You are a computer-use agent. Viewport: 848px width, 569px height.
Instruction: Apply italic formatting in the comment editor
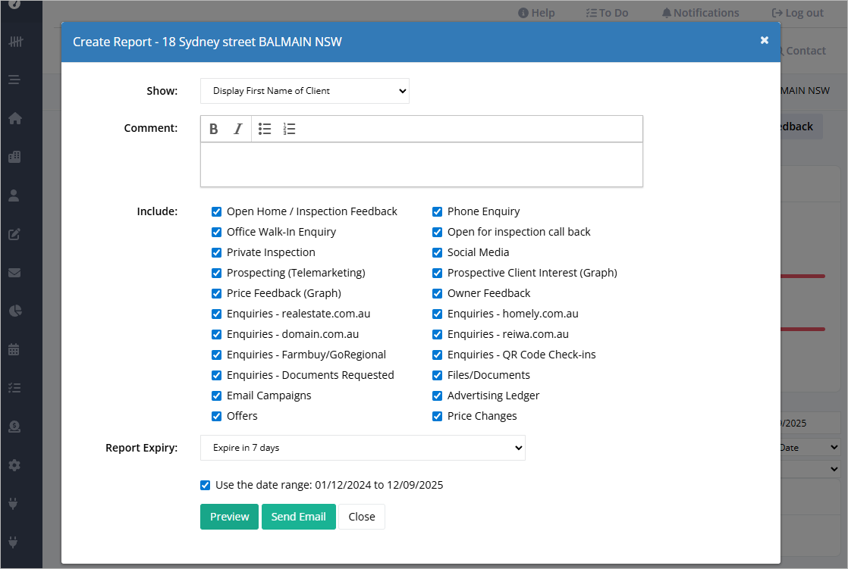coord(238,129)
